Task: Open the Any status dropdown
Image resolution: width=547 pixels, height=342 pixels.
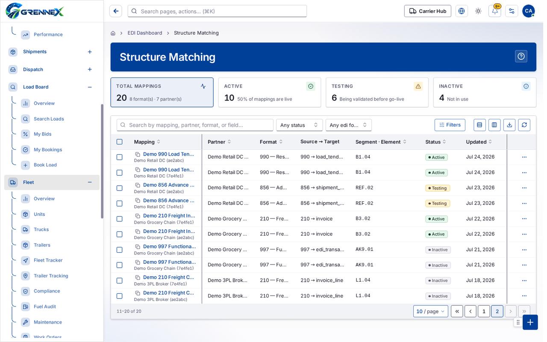Action: click(x=299, y=125)
